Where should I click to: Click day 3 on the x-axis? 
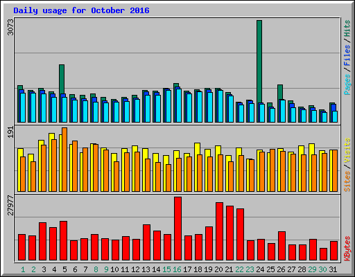point(44,269)
